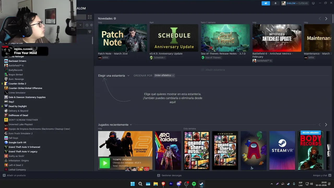Open File Explorer from taskbar
This screenshot has width=334, height=188.
coord(156,184)
